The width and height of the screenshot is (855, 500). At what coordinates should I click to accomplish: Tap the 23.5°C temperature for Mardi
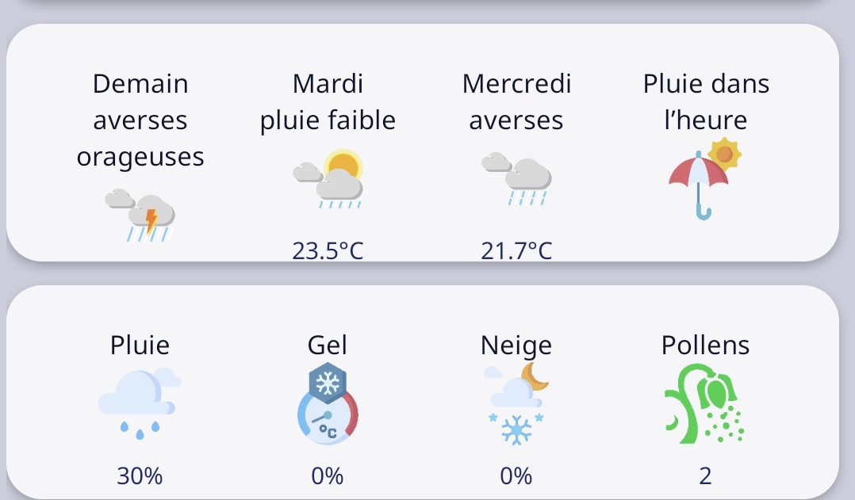pyautogui.click(x=328, y=250)
